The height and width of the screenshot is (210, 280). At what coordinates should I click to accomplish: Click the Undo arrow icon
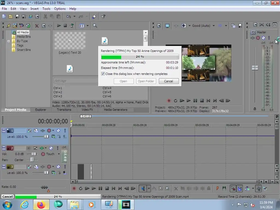69,16
